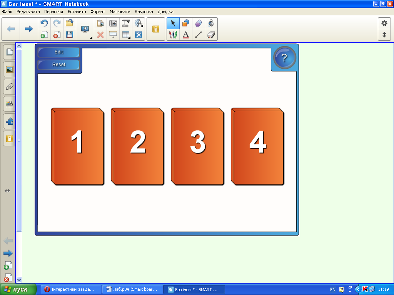
Task: Delete page from sidebar bottom
Action: point(8,278)
